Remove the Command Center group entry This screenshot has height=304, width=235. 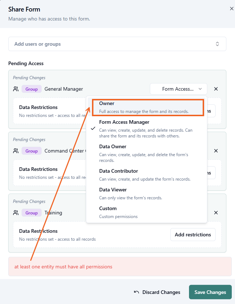(216, 151)
